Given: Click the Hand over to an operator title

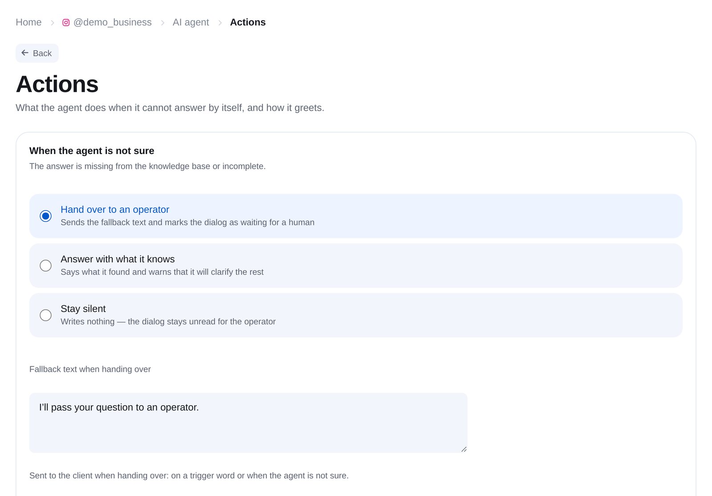Looking at the screenshot, I should coord(115,209).
